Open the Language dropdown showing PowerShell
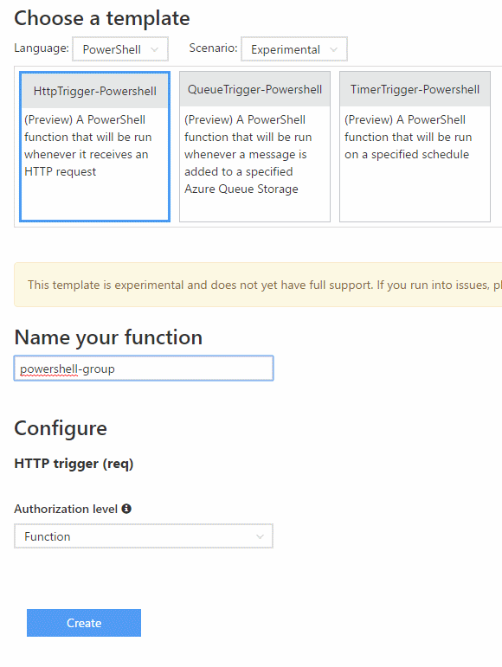Image resolution: width=502 pixels, height=667 pixels. tap(120, 49)
